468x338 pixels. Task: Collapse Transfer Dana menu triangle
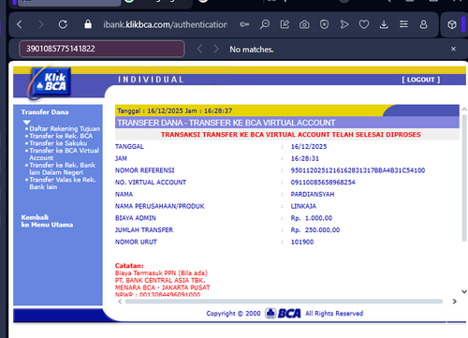point(27,123)
